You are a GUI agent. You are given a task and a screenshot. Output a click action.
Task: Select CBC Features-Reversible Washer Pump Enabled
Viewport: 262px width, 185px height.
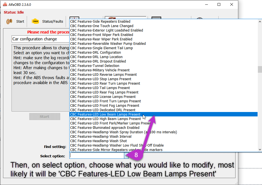pyautogui.click(x=163, y=44)
